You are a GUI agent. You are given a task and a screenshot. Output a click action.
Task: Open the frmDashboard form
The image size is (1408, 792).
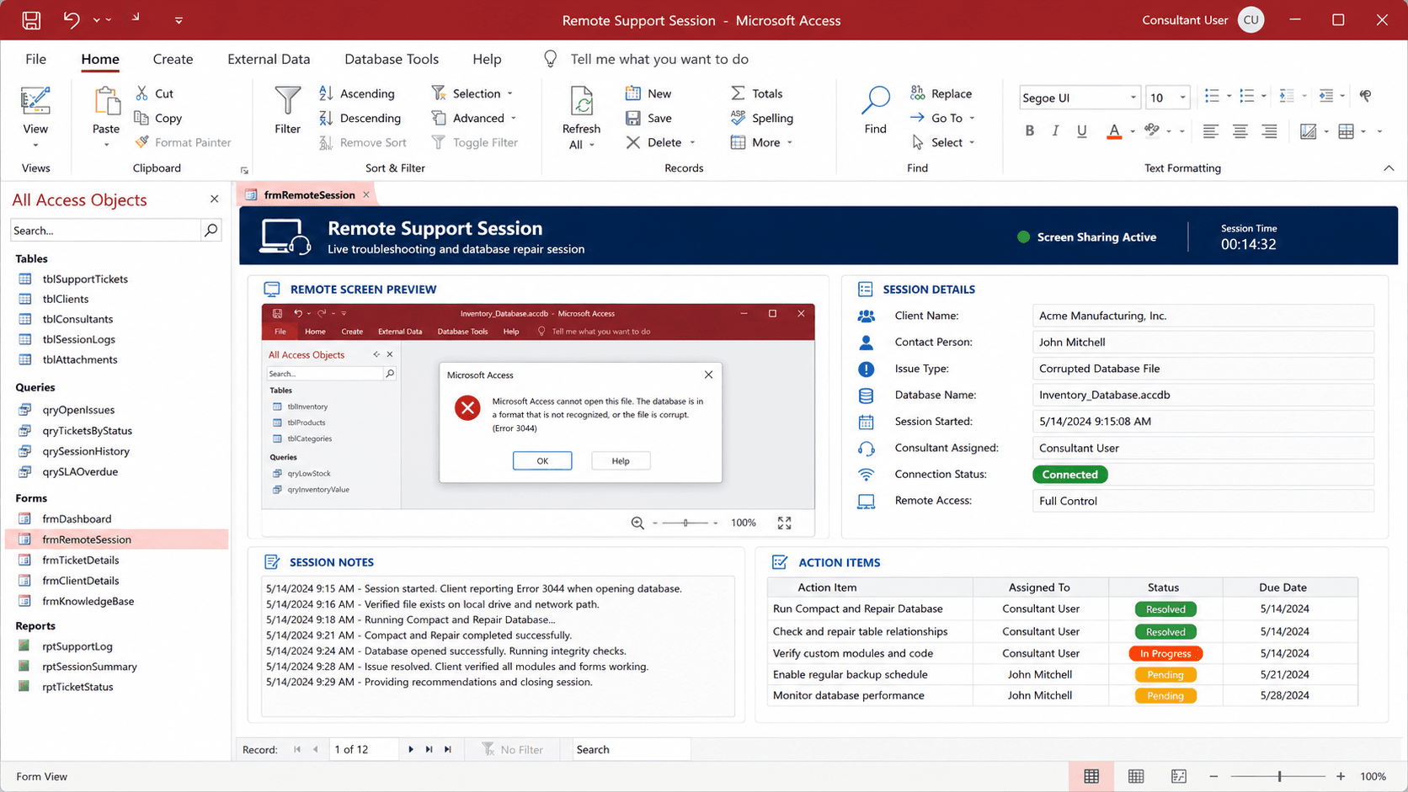point(77,518)
